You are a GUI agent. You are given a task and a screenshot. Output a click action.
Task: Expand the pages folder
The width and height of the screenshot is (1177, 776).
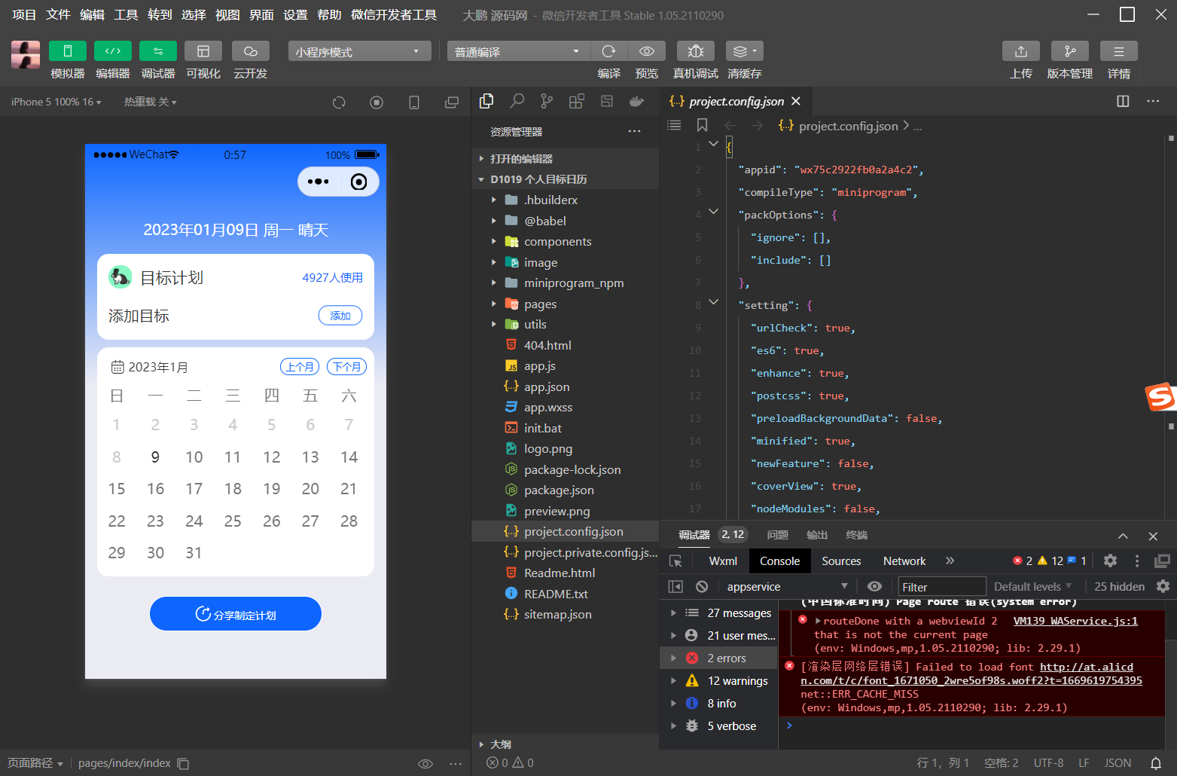pos(540,304)
